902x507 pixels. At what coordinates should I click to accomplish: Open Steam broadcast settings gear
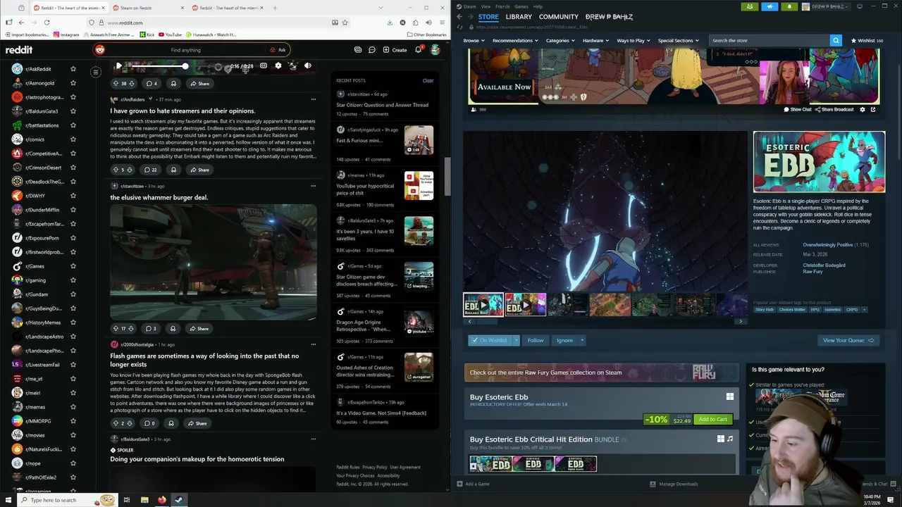(x=862, y=109)
